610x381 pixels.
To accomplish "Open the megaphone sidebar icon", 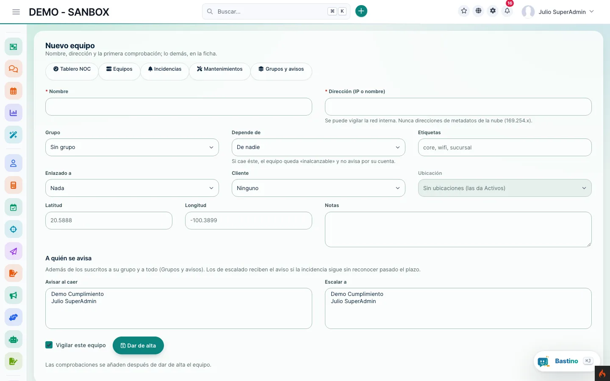I will [14, 295].
